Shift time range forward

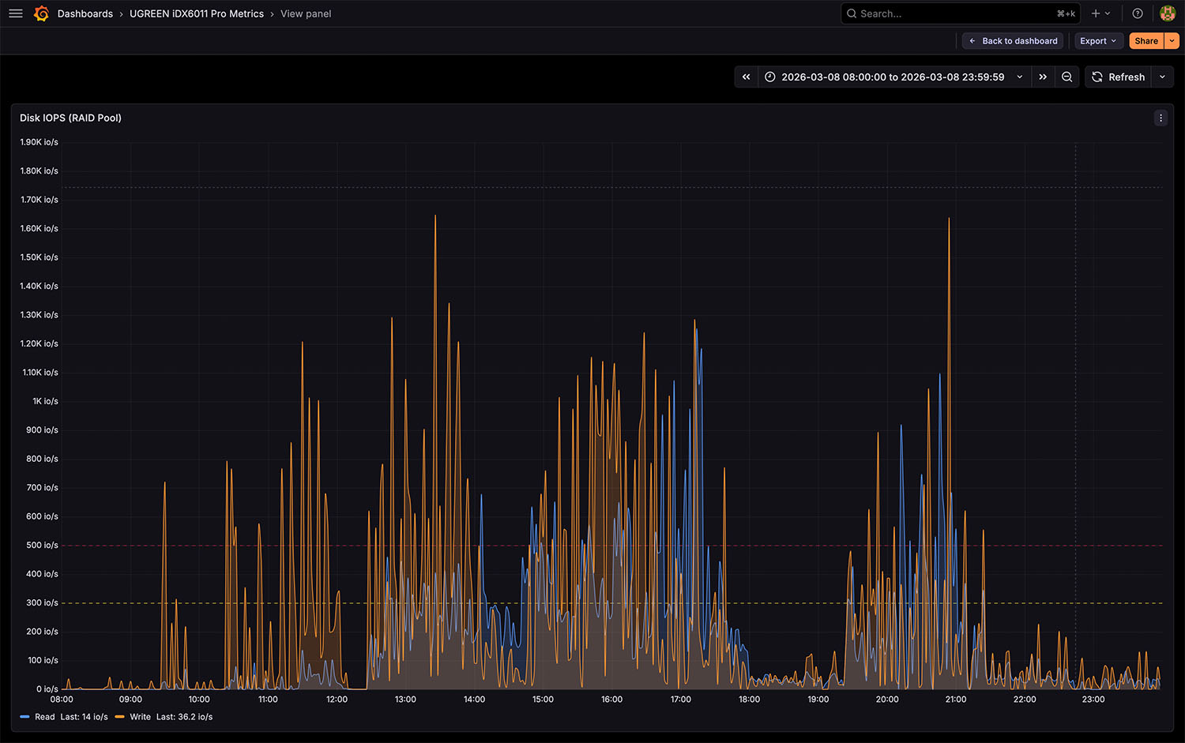1043,77
